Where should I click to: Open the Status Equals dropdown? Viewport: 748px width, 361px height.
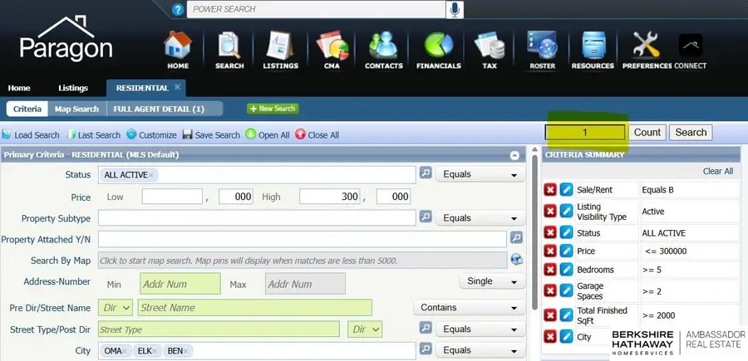tap(481, 175)
